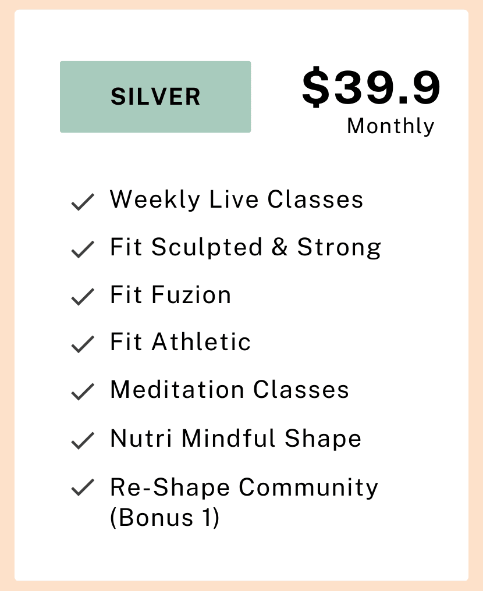Click the green SILVER plan button
This screenshot has height=591, width=483.
pyautogui.click(x=155, y=97)
